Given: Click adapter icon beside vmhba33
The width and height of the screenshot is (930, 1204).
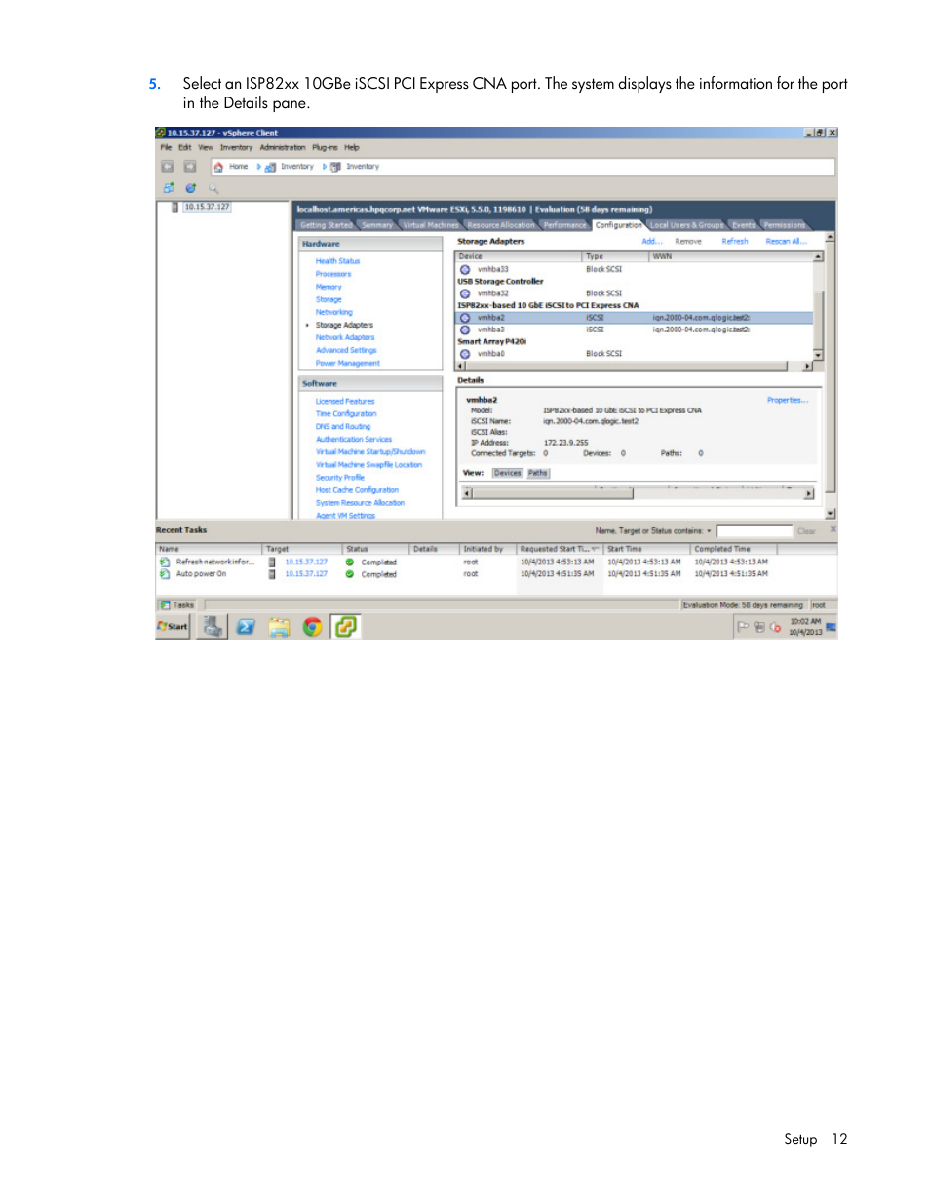Looking at the screenshot, I should click(x=465, y=269).
